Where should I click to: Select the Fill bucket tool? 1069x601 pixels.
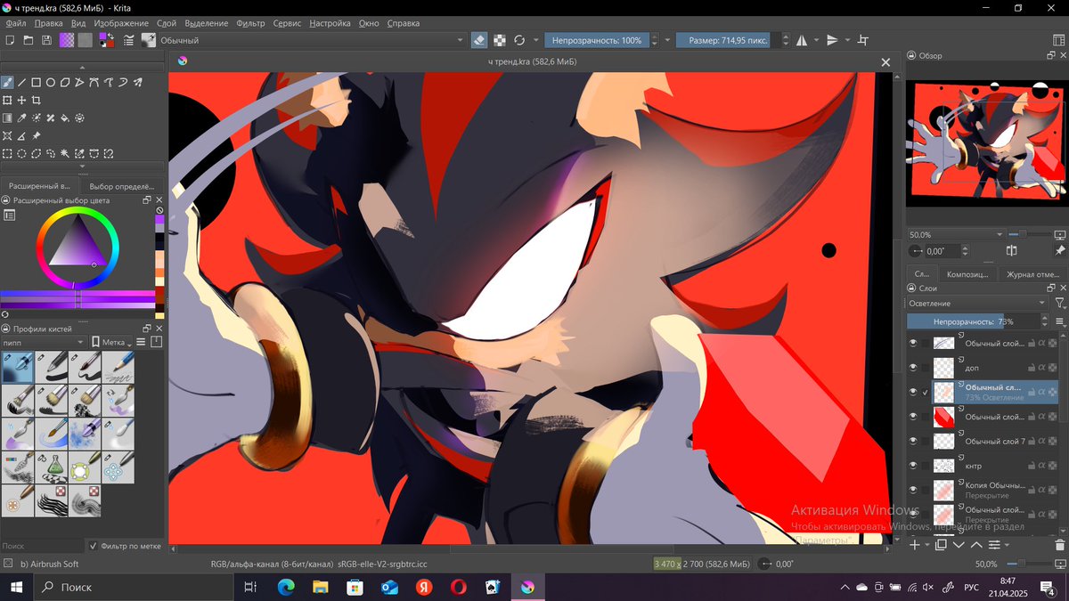tap(65, 118)
